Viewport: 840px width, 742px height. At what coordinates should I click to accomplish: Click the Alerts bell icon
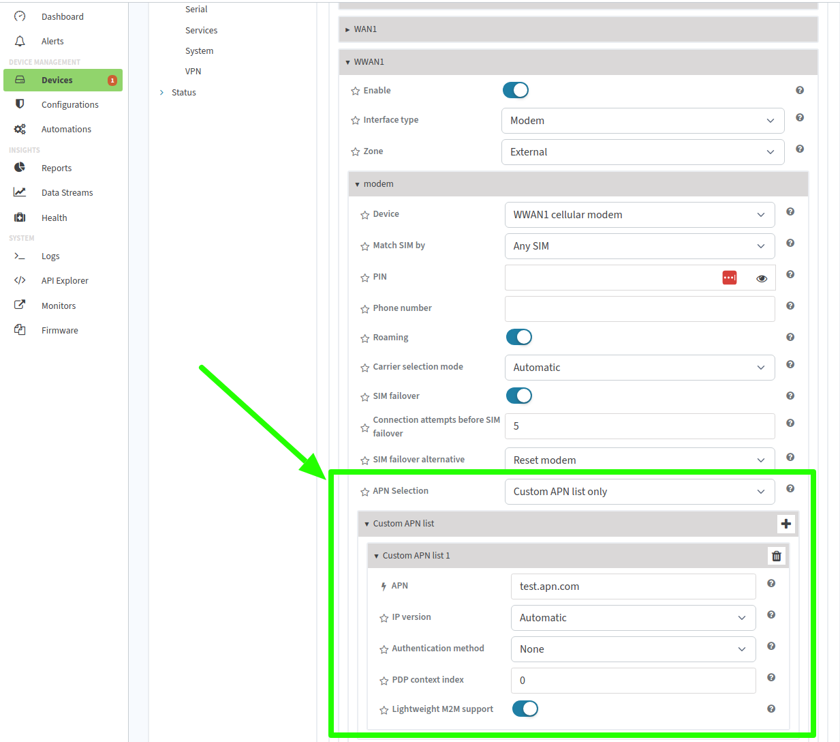click(x=20, y=41)
